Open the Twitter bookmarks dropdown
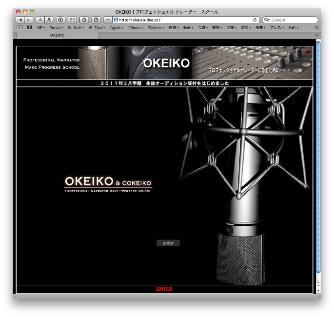The height and width of the screenshot is (317, 334). 156,28
